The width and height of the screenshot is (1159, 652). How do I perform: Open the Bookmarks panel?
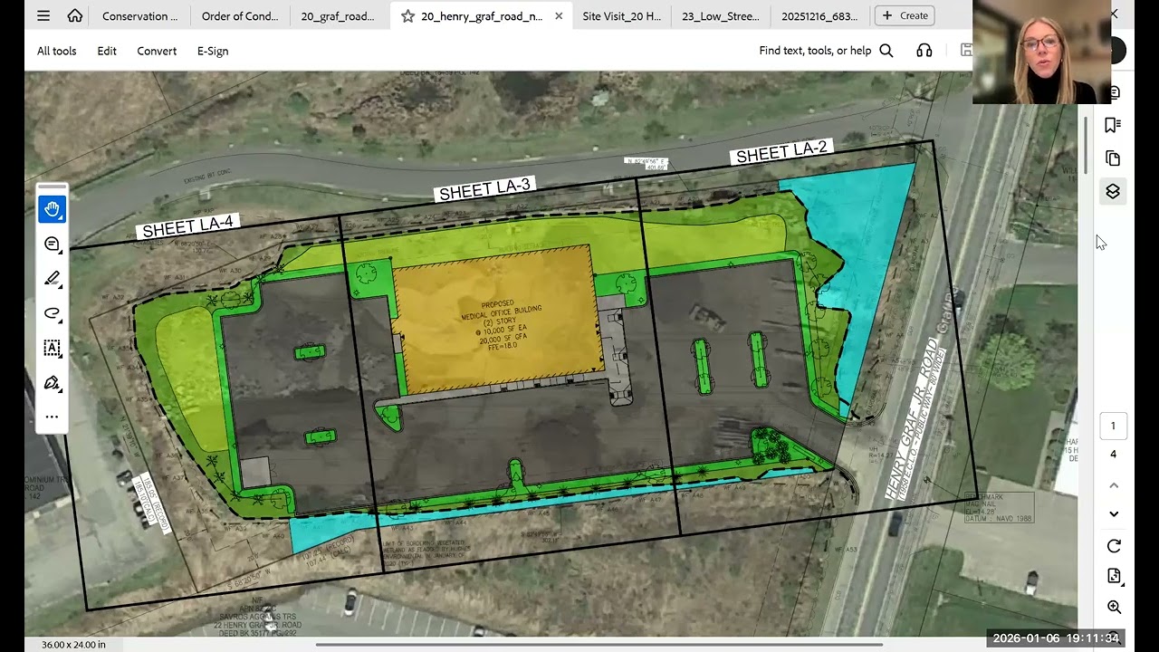click(1114, 125)
